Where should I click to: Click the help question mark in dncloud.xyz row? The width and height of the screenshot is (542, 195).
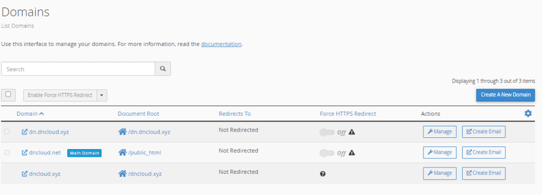tap(322, 174)
